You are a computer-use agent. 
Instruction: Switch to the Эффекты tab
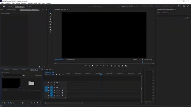(6, 70)
